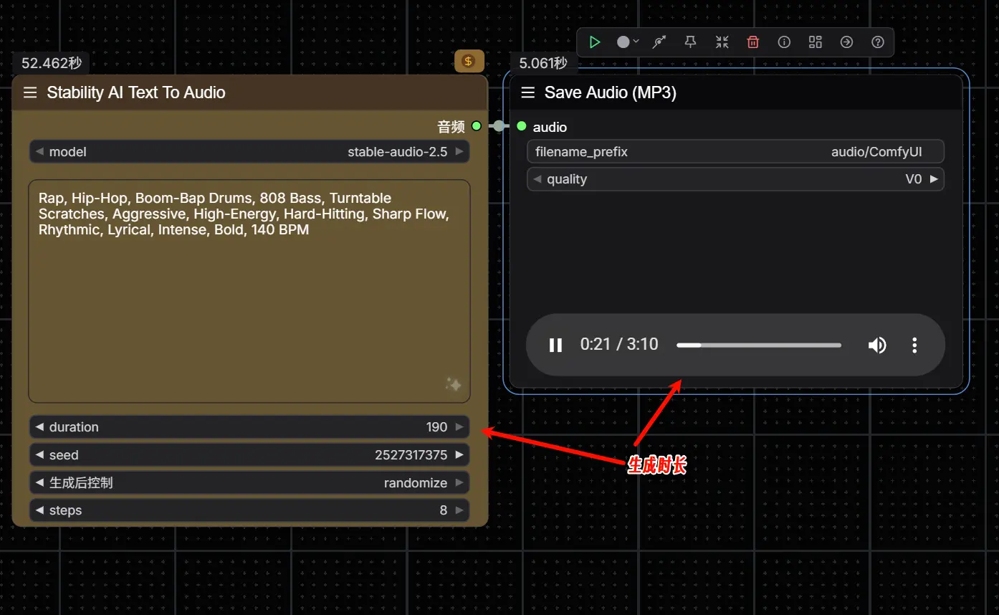The image size is (999, 615).
Task: Click the coin icon above the node
Action: click(x=469, y=61)
